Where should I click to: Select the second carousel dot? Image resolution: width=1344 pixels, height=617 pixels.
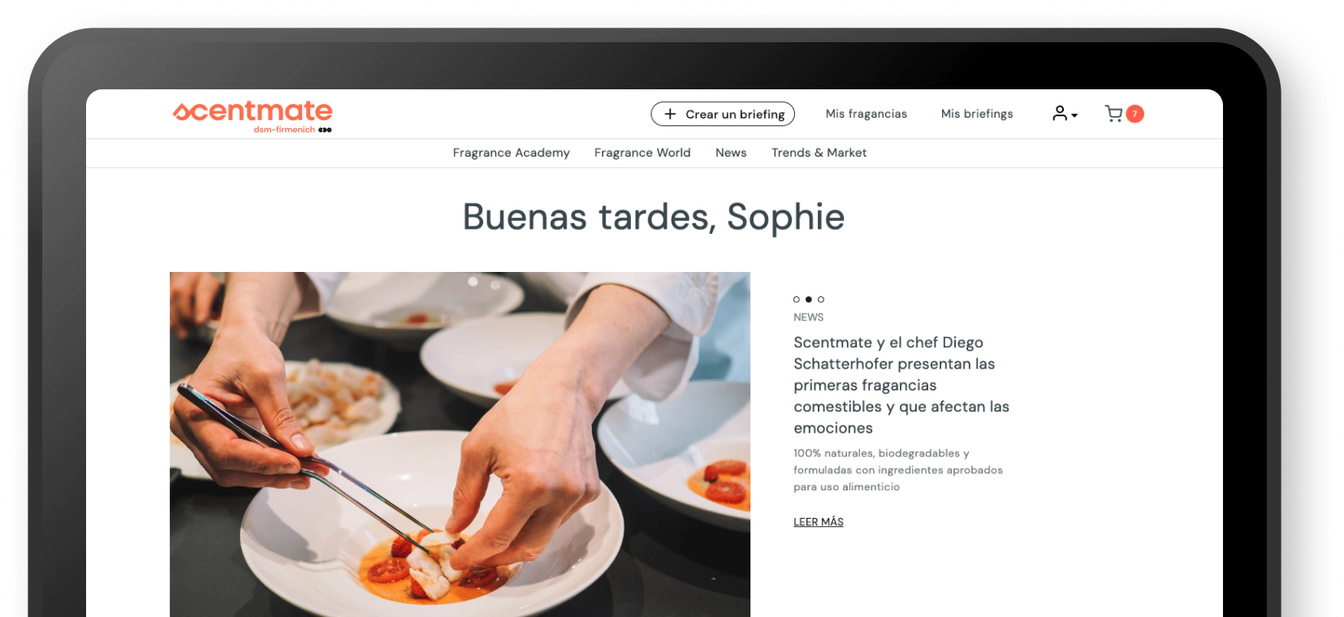[809, 300]
